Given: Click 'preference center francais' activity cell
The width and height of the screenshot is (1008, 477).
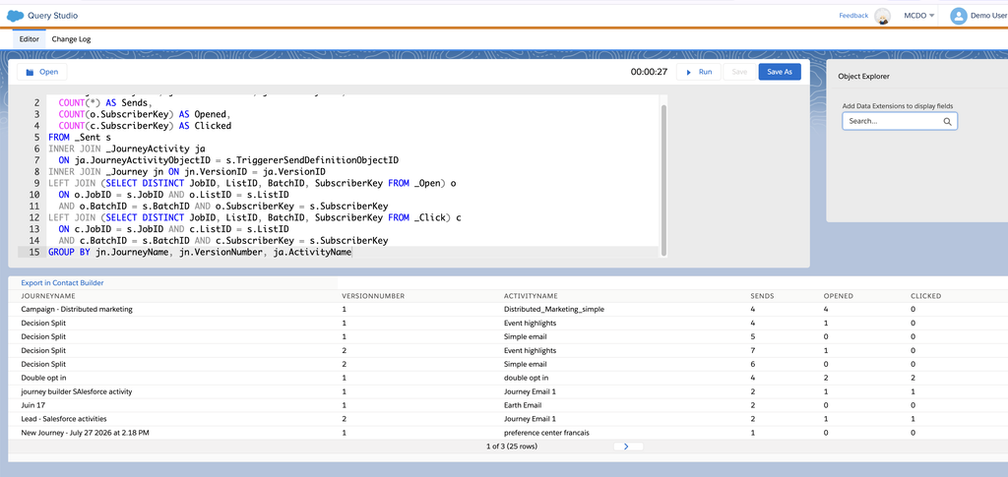Looking at the screenshot, I should 546,433.
